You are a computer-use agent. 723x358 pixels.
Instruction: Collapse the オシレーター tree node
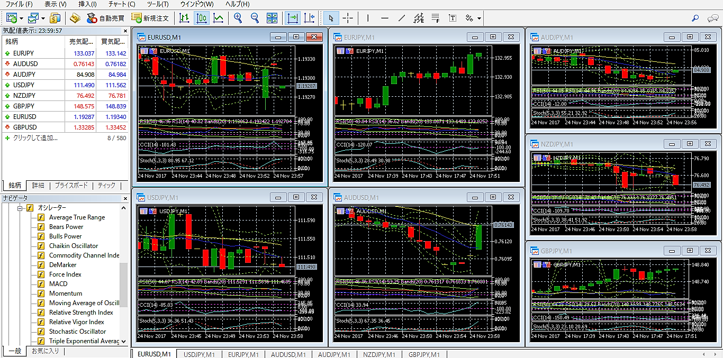click(x=21, y=208)
